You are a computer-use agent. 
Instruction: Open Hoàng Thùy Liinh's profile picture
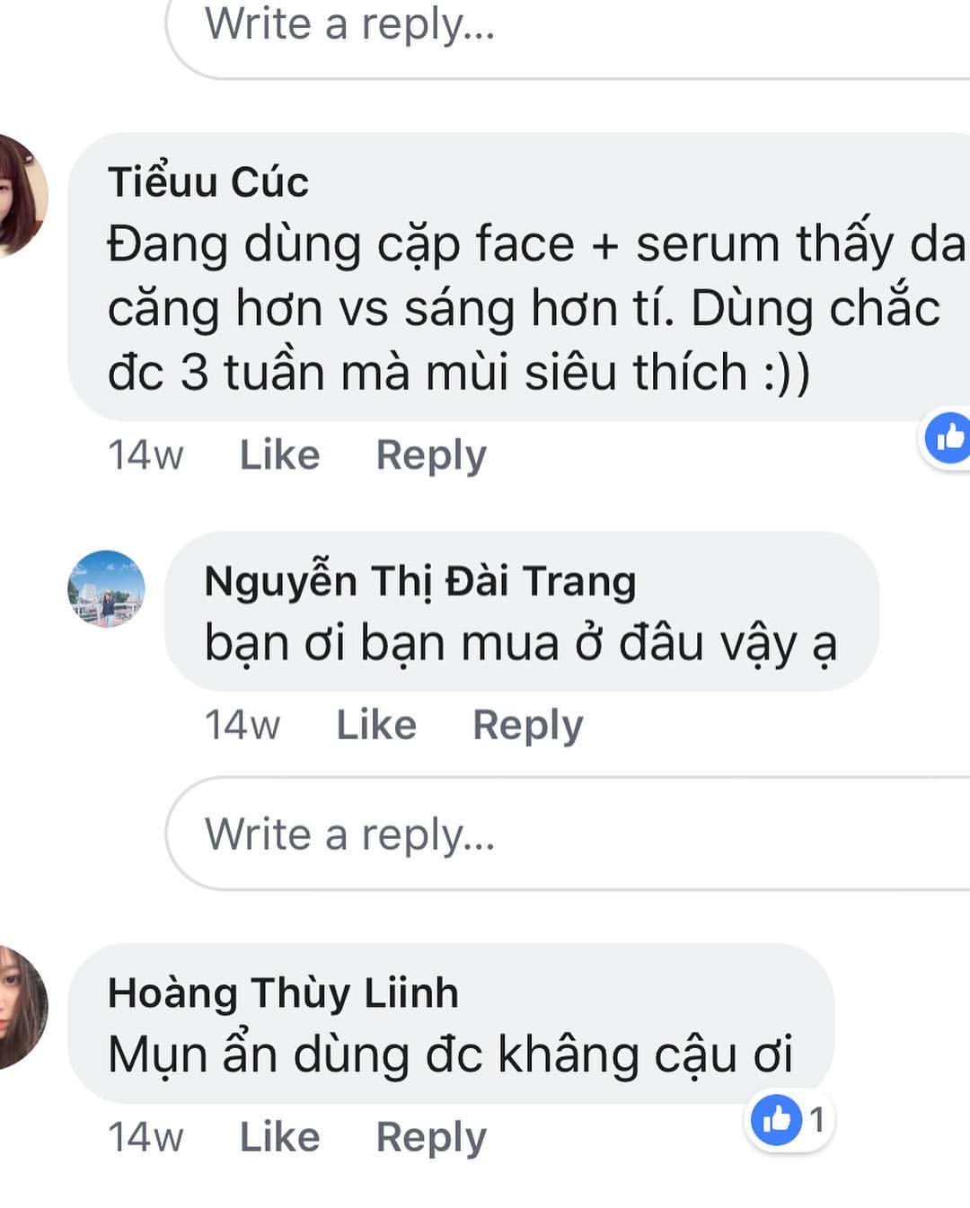20,1007
